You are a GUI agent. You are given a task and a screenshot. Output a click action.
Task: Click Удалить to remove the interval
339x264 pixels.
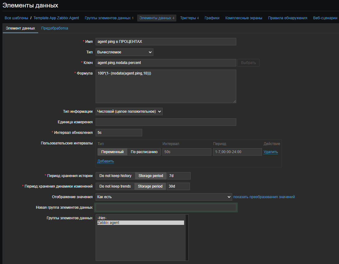270,152
